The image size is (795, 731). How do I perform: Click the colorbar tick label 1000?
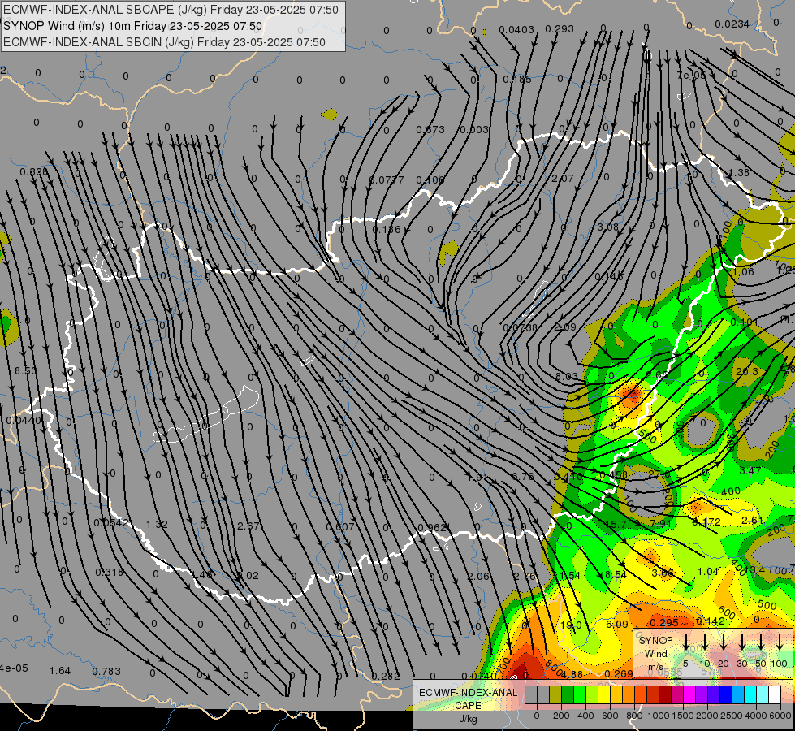click(x=659, y=716)
